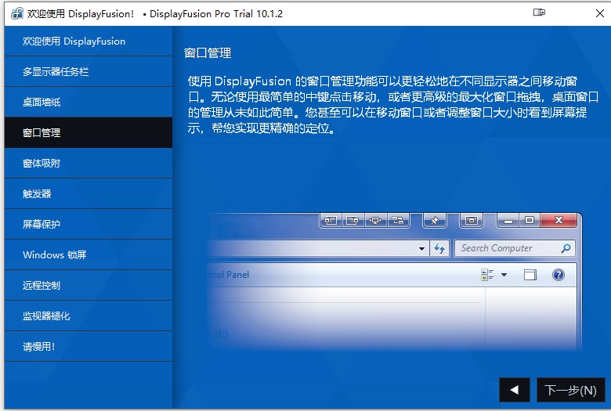
Task: Switch to 桌面墙纸 section
Action: [89, 102]
